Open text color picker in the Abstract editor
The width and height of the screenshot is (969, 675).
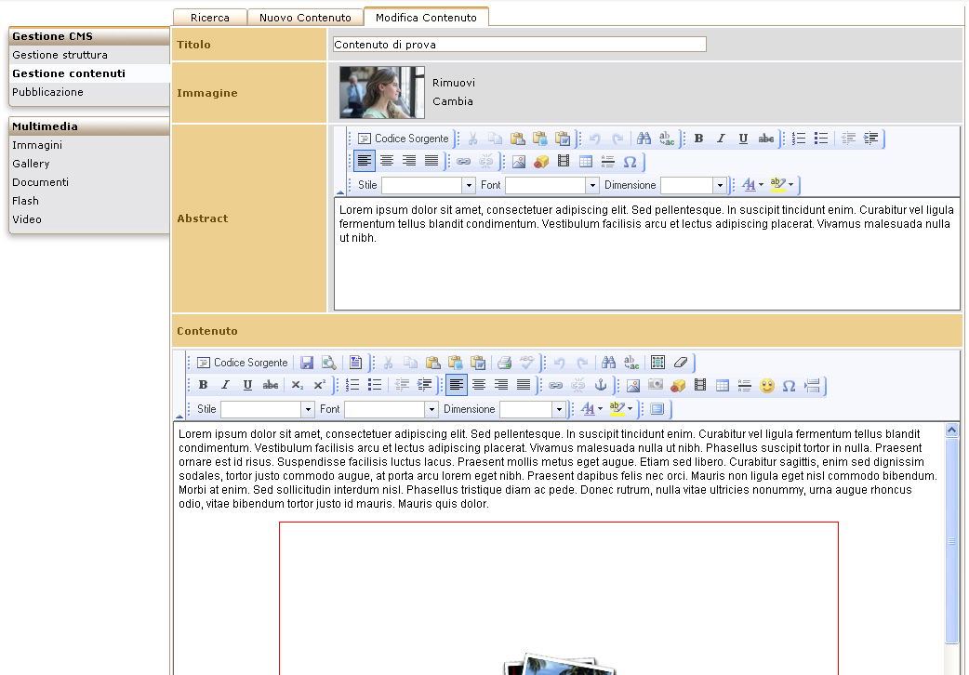(x=752, y=184)
